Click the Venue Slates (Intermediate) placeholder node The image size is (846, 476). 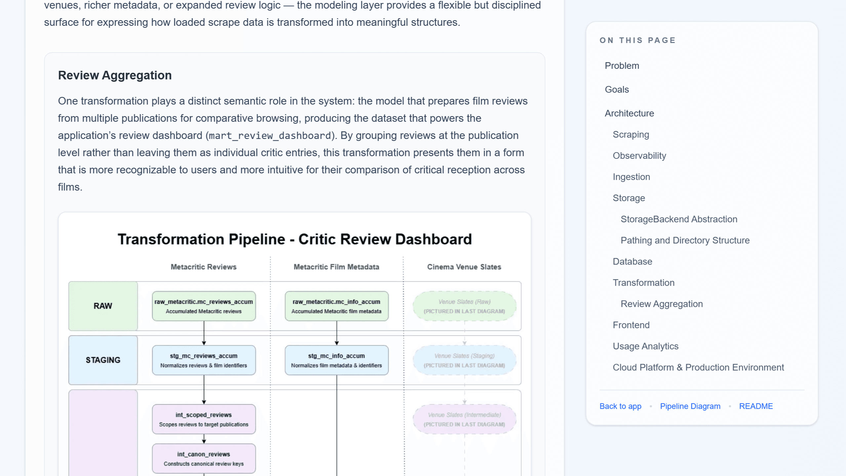[x=464, y=419]
